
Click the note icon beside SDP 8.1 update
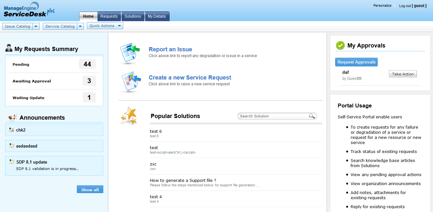(12, 162)
